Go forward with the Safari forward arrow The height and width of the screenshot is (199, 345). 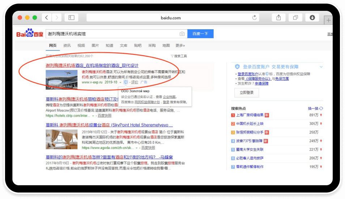pos(57,18)
